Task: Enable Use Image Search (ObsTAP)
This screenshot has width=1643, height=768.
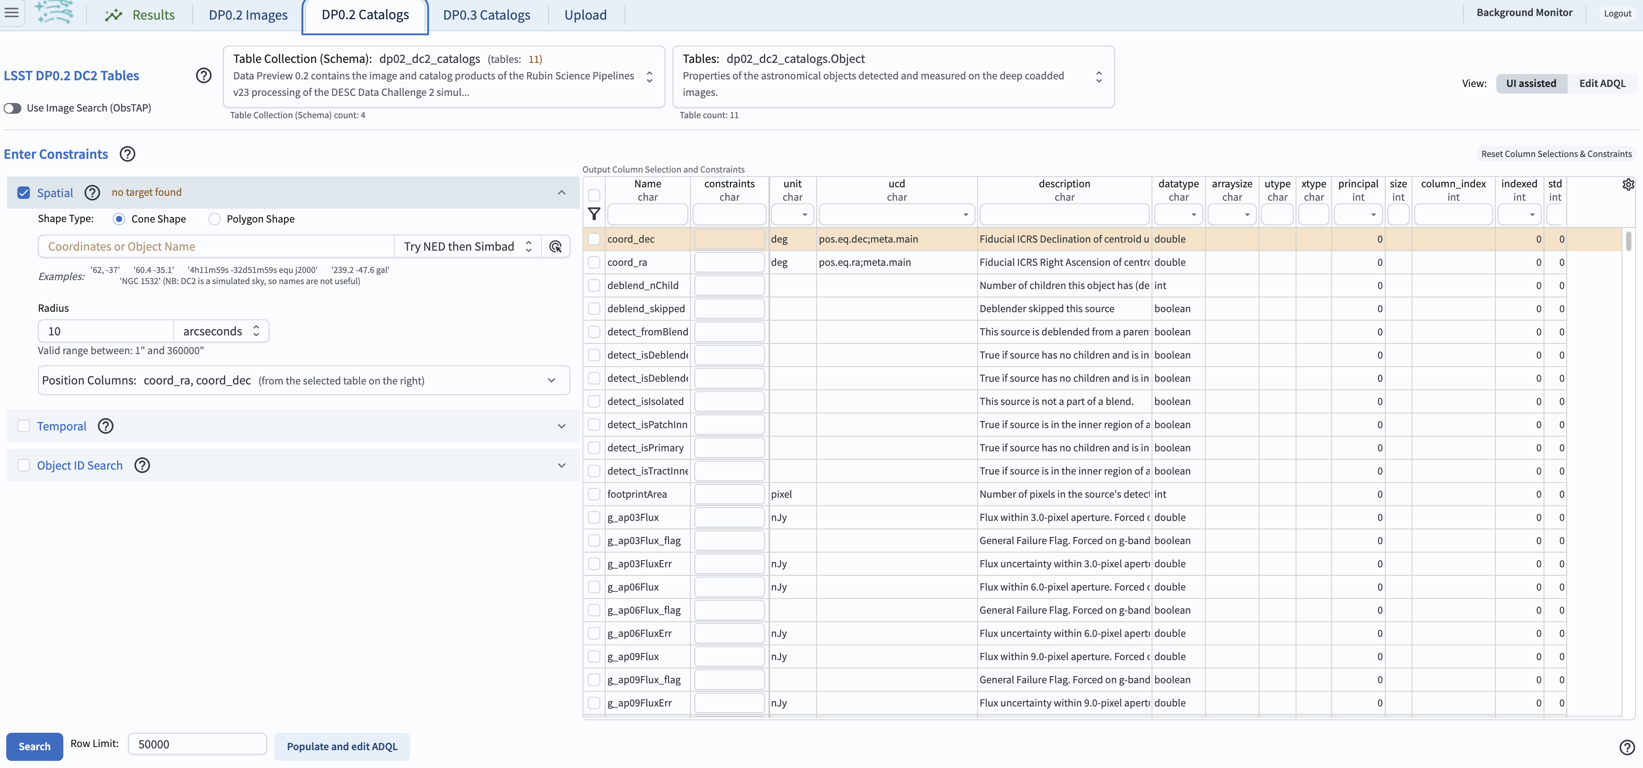Action: coord(12,108)
